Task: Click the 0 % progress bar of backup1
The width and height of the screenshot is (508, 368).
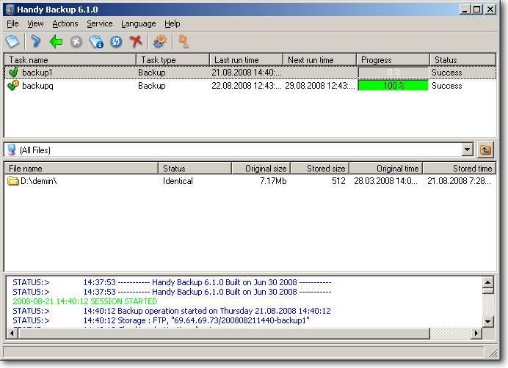Action: tap(393, 73)
